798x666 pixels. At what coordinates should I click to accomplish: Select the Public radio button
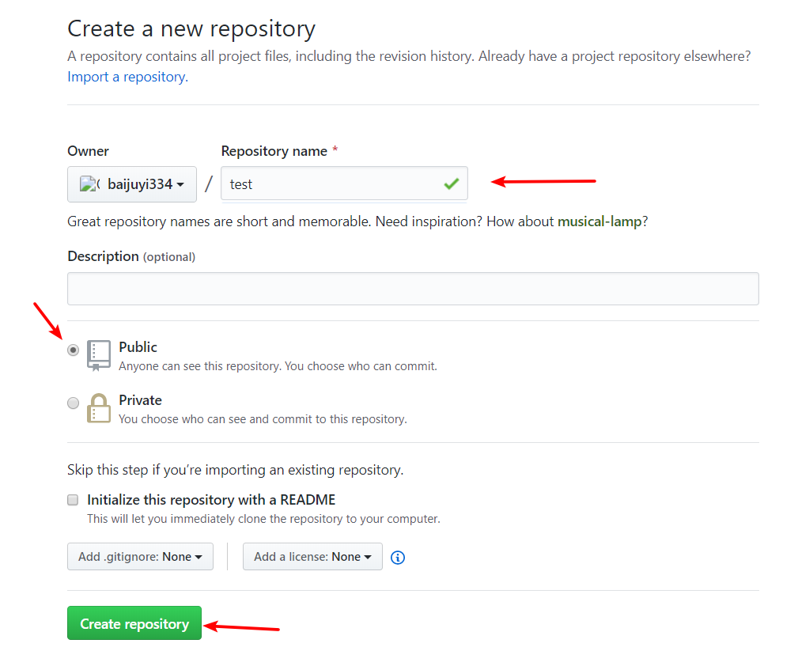point(74,350)
